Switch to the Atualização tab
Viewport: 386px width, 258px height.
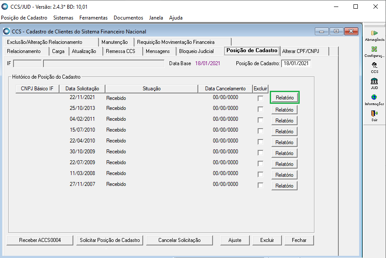click(x=86, y=51)
